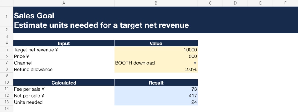Select column A header
Viewport: 298px width, 112px height.
[64, 3]
